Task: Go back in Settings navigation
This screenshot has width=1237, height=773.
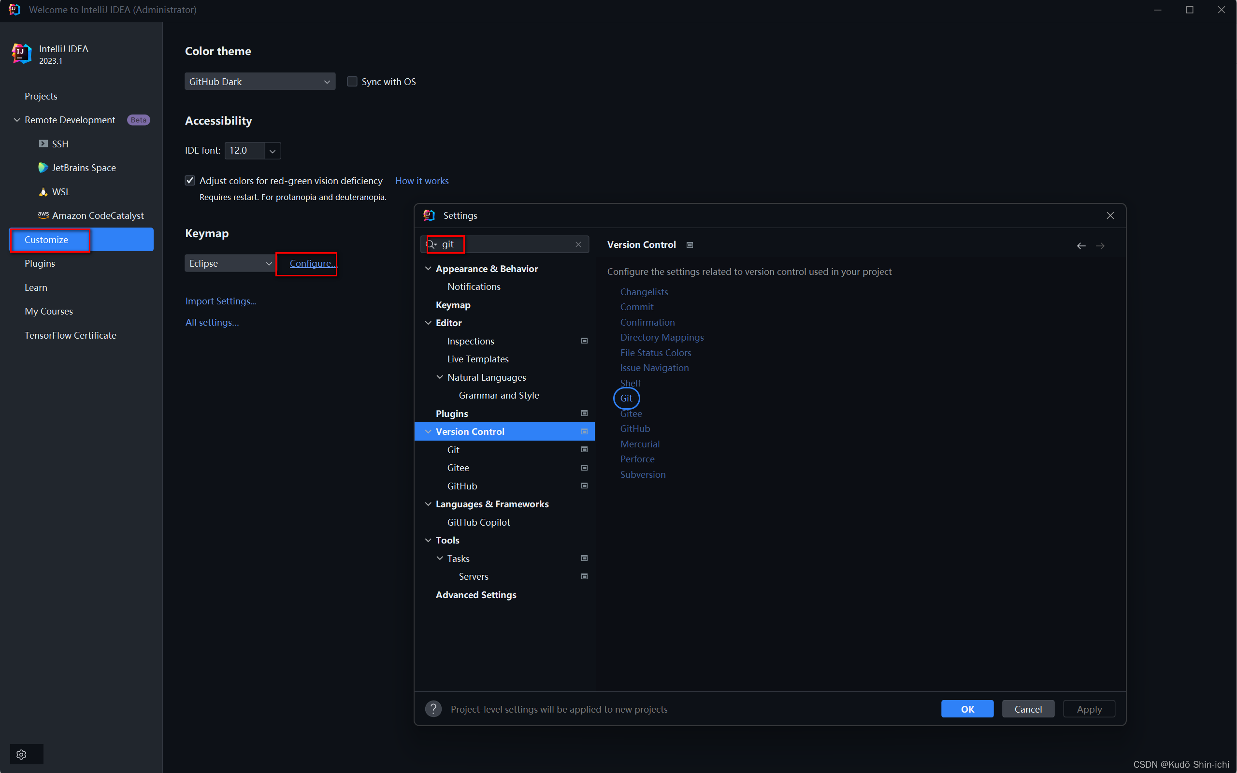Action: click(x=1081, y=246)
